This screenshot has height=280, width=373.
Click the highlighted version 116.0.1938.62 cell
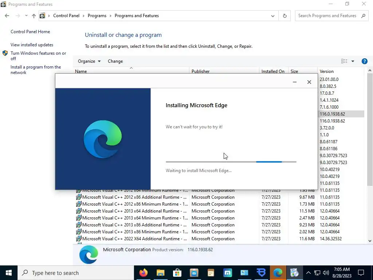332,114
